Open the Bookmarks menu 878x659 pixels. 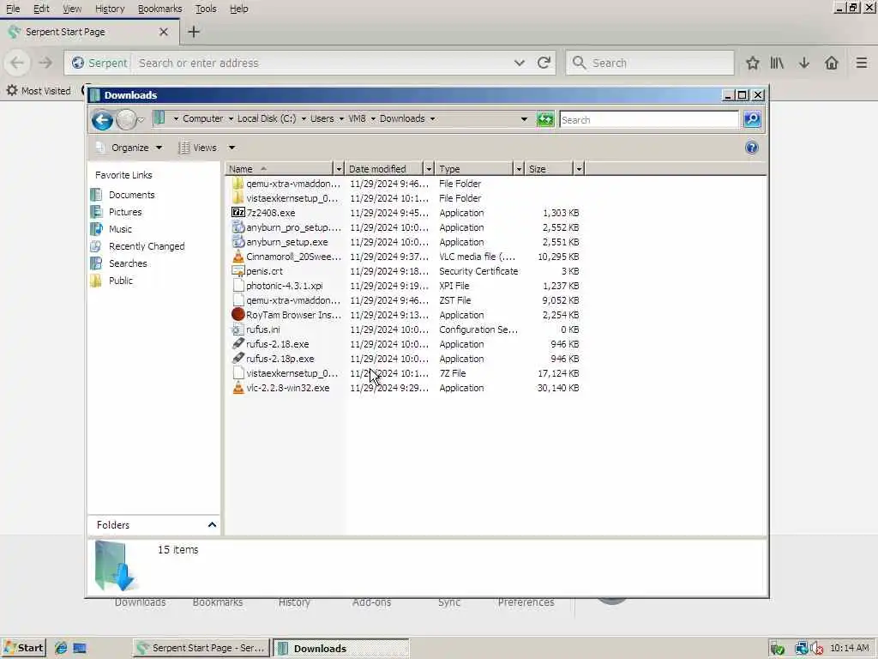(159, 9)
